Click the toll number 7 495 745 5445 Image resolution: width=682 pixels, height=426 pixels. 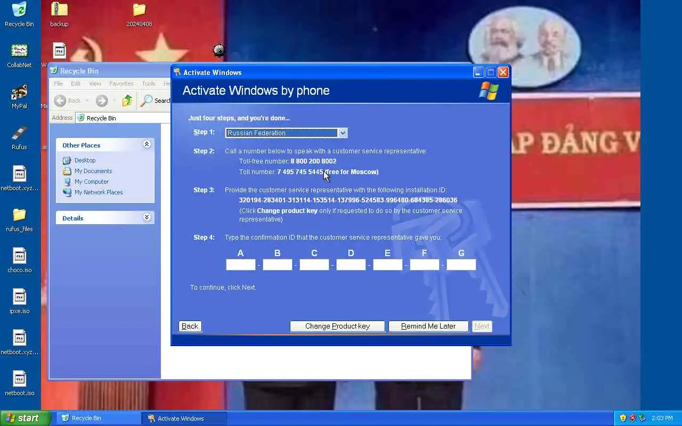point(300,172)
